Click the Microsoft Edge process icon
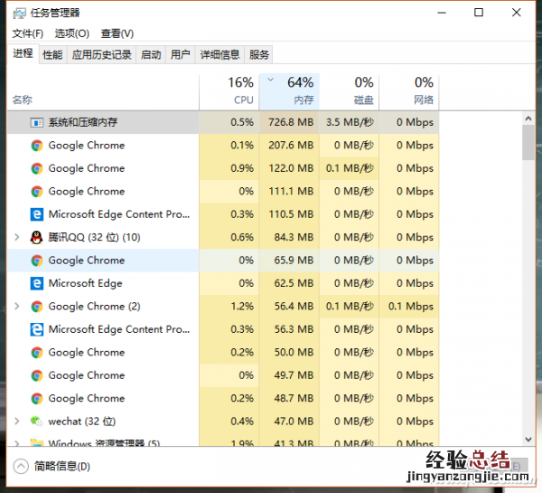Screen dimensions: 542x493 (x=37, y=283)
